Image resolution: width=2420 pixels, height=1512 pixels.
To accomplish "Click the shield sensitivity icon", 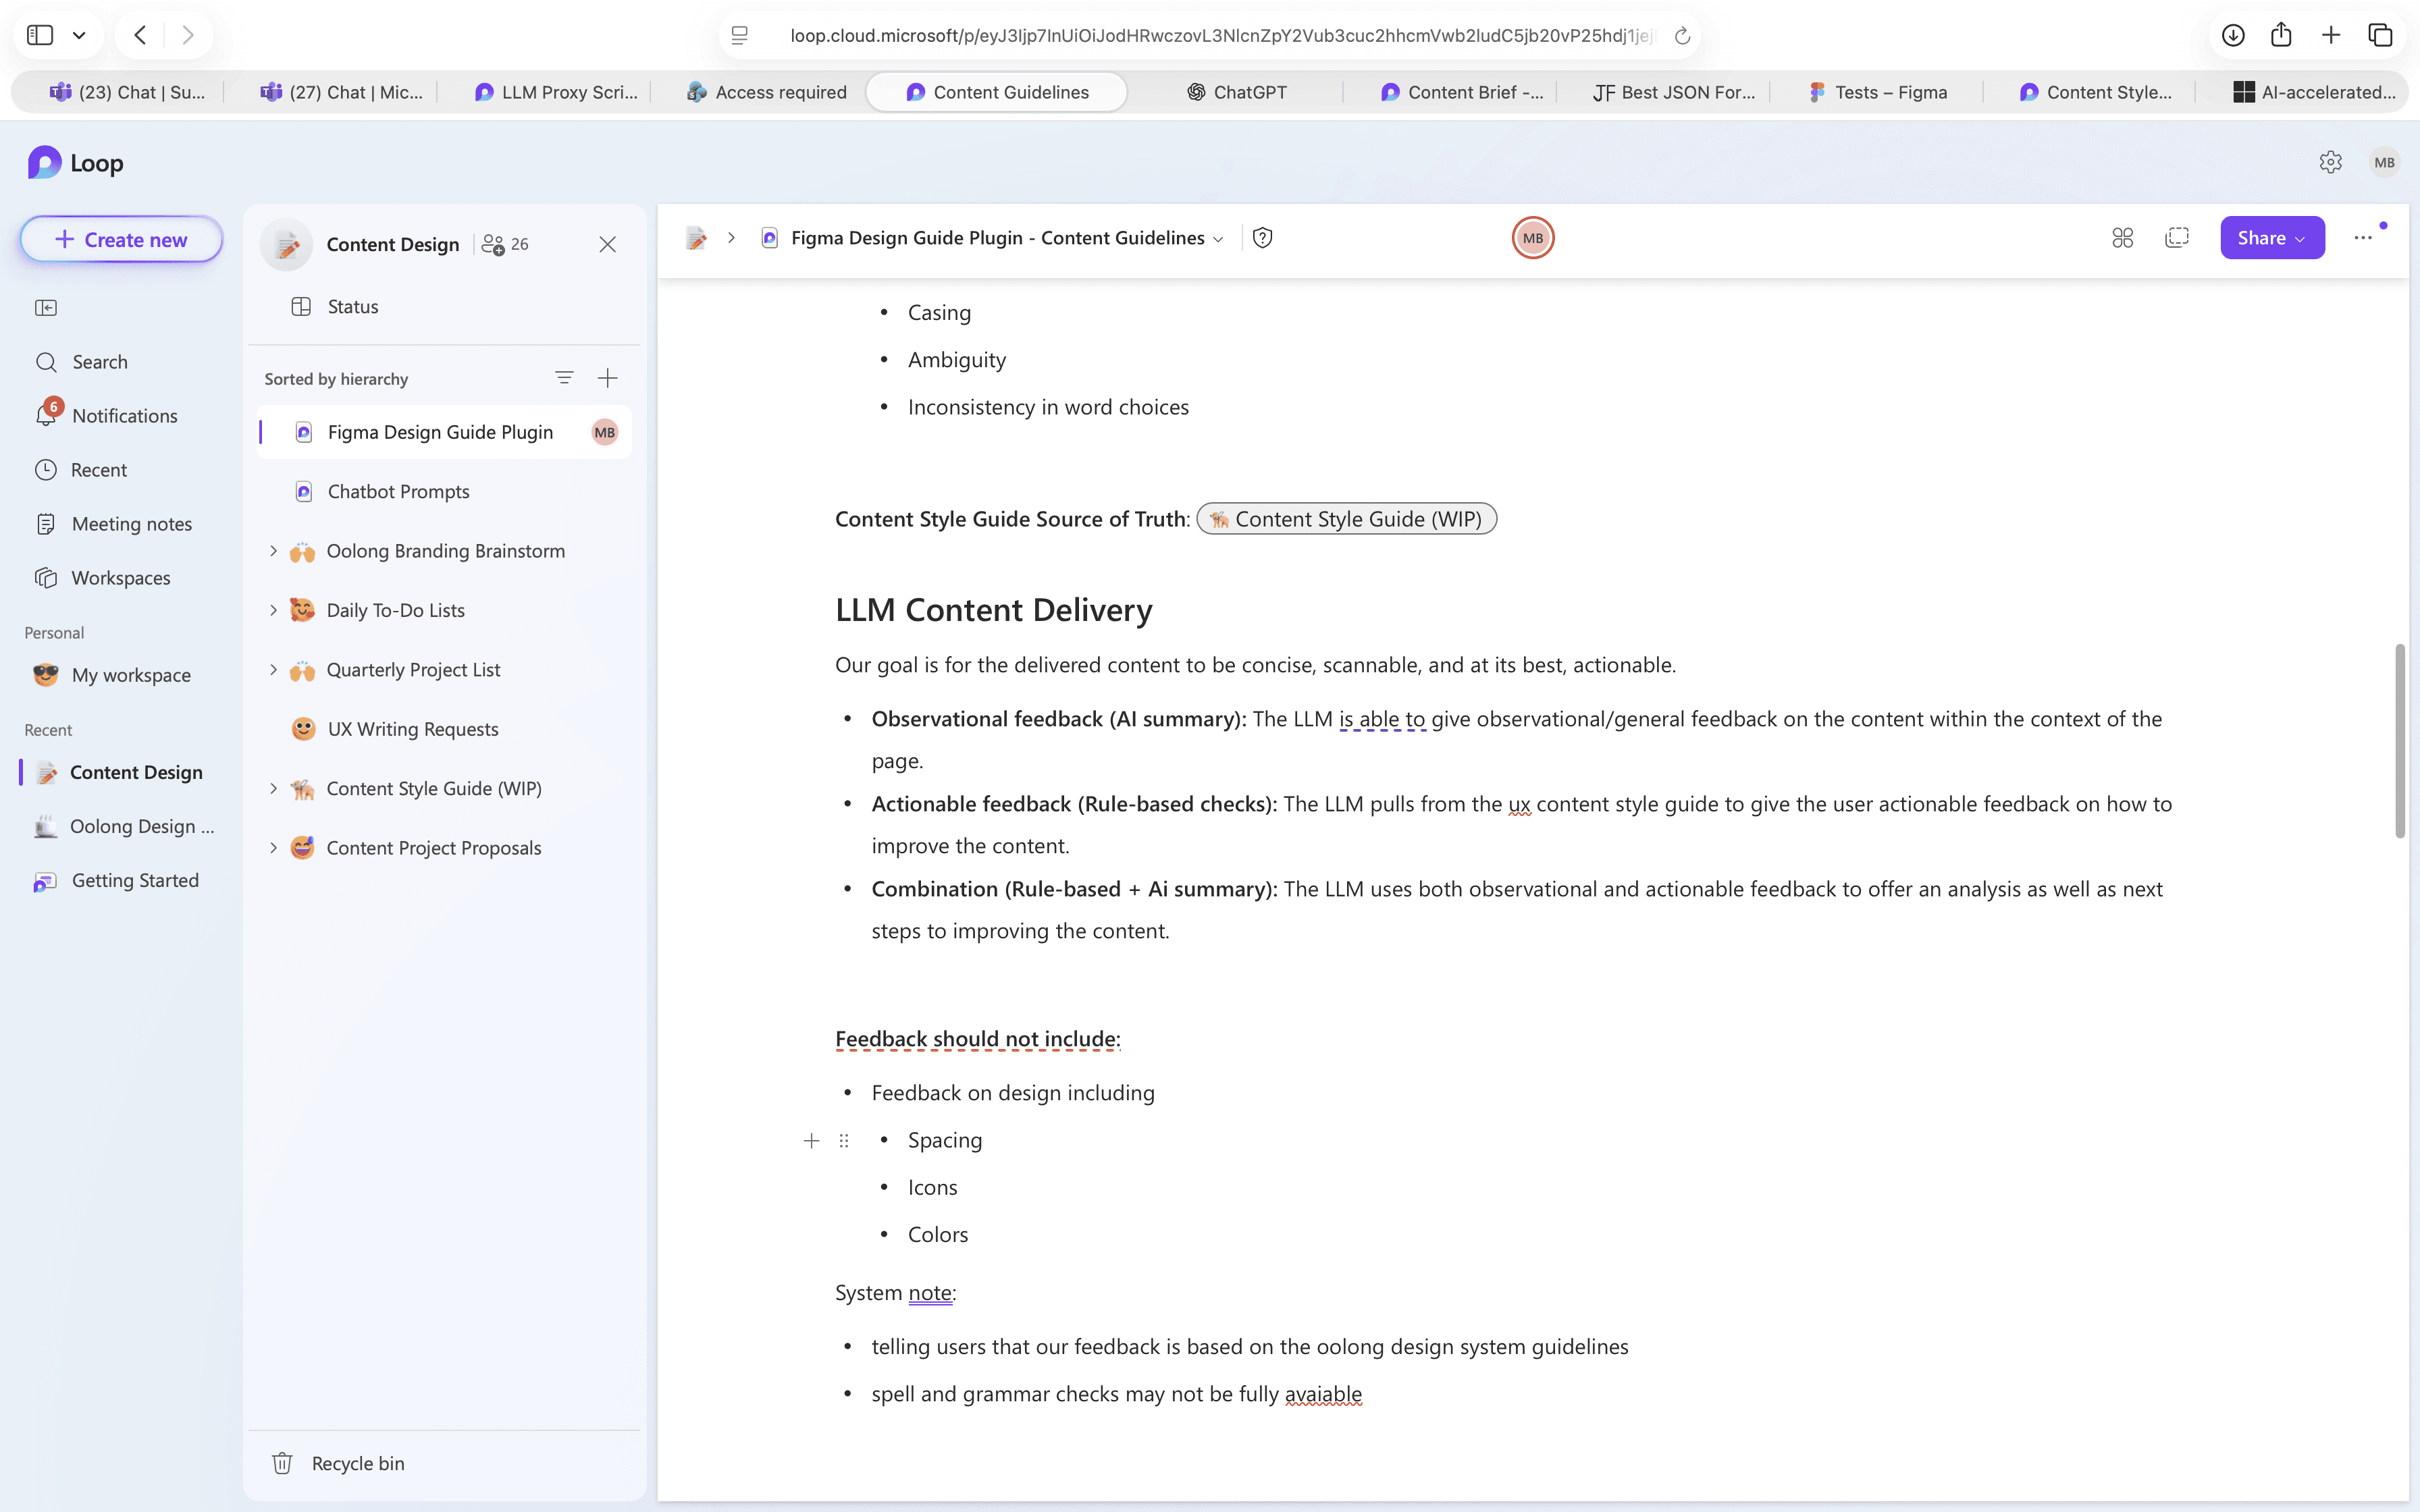I will pos(1262,238).
